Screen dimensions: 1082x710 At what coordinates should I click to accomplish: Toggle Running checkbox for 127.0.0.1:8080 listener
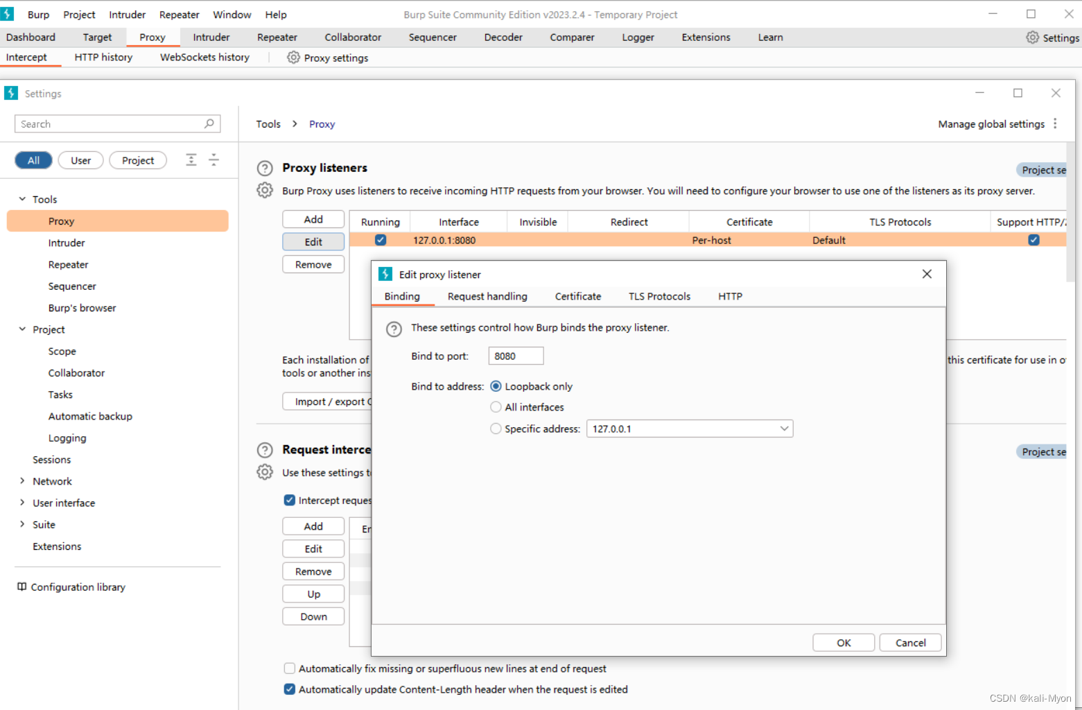[381, 240]
